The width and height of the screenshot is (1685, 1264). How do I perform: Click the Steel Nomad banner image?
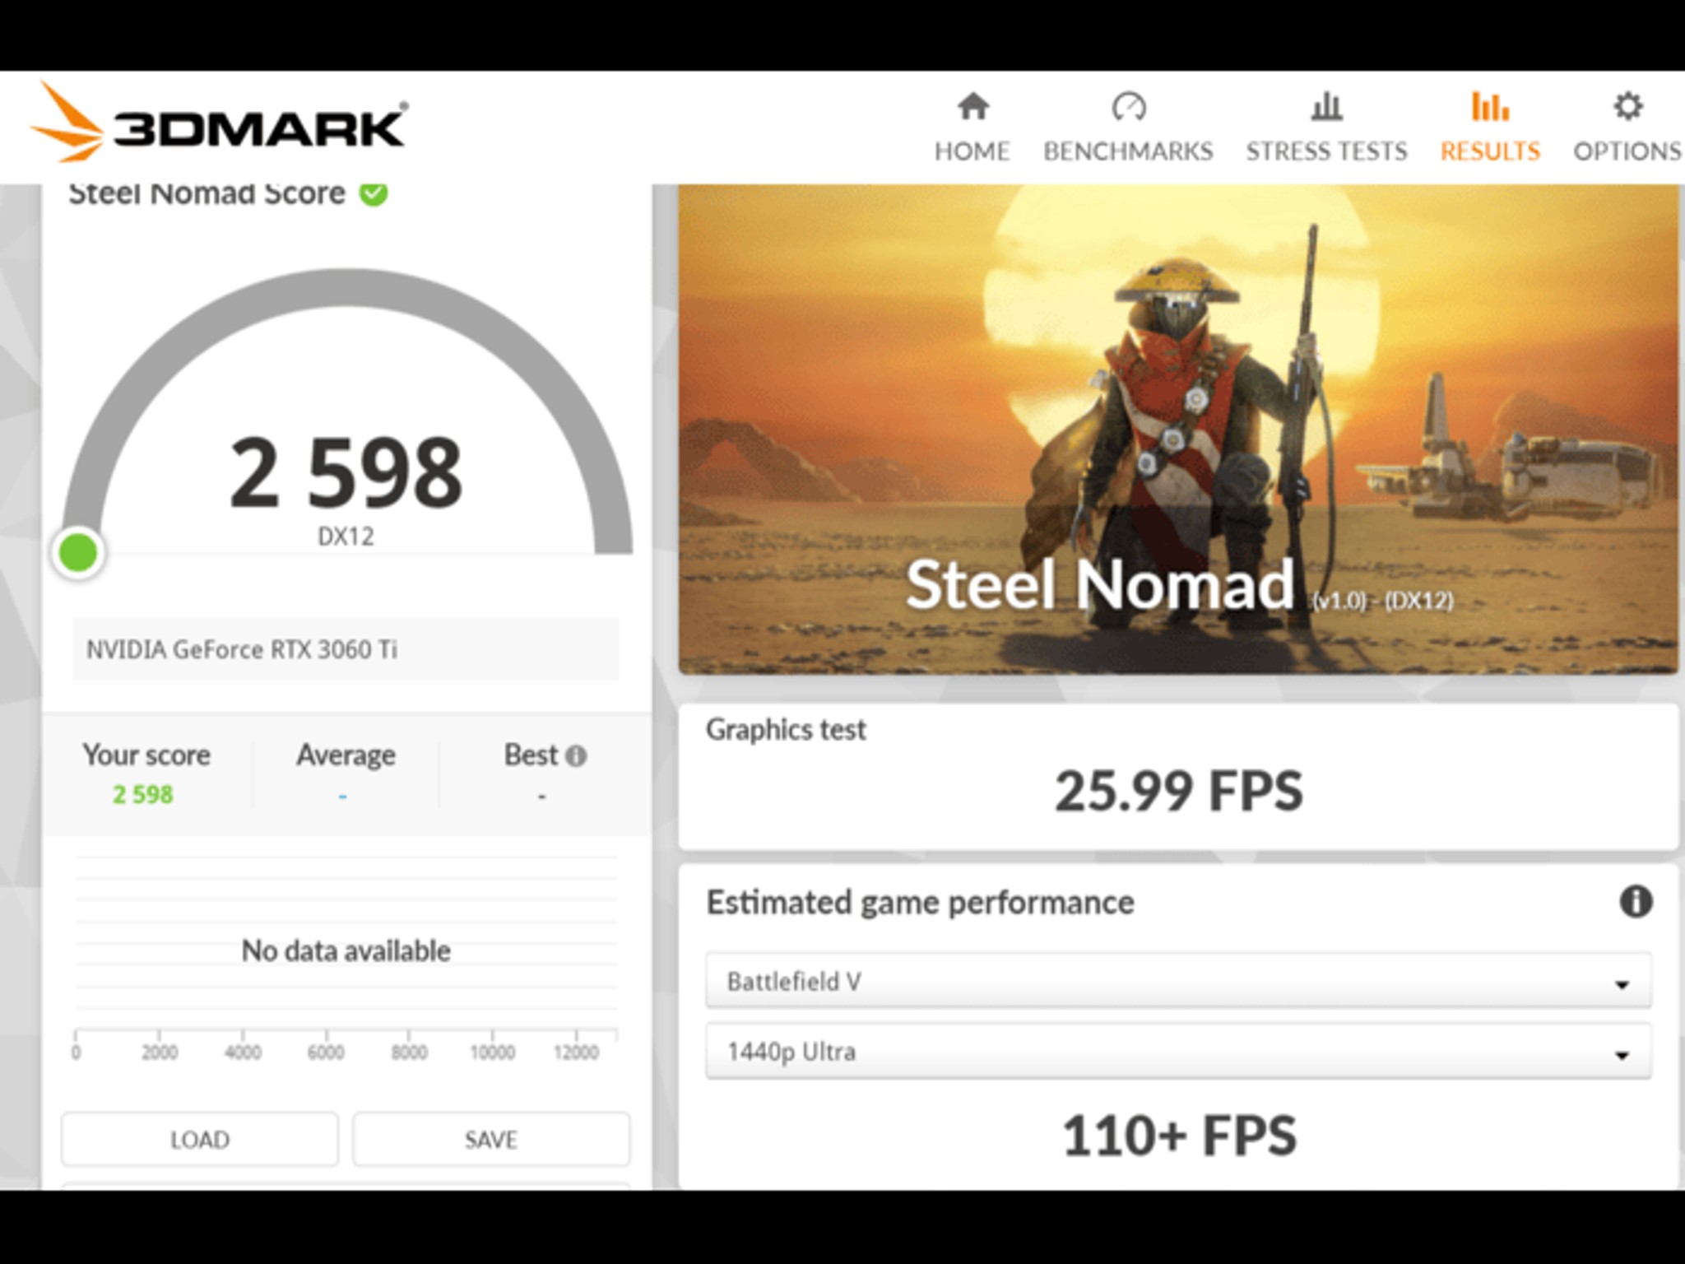pyautogui.click(x=1178, y=429)
